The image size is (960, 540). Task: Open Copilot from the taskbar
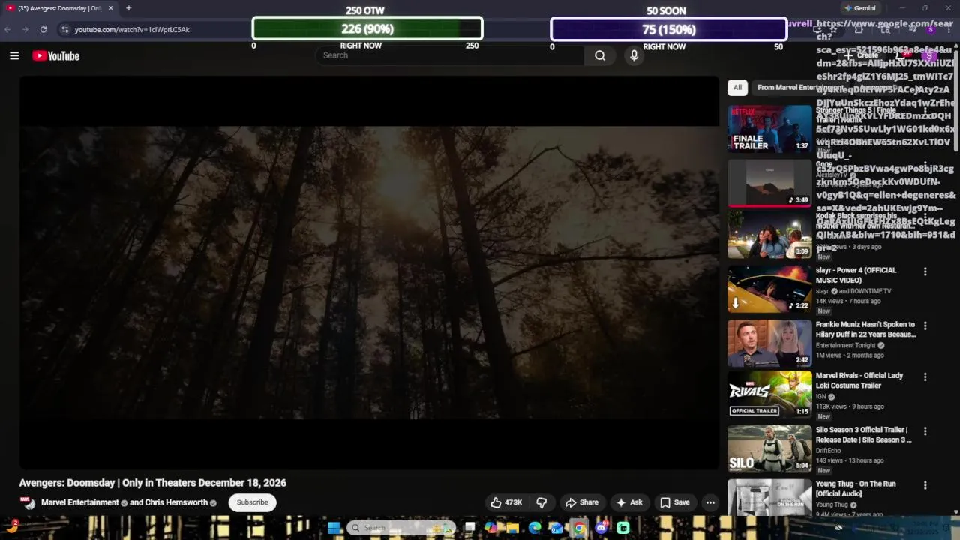pyautogui.click(x=490, y=528)
